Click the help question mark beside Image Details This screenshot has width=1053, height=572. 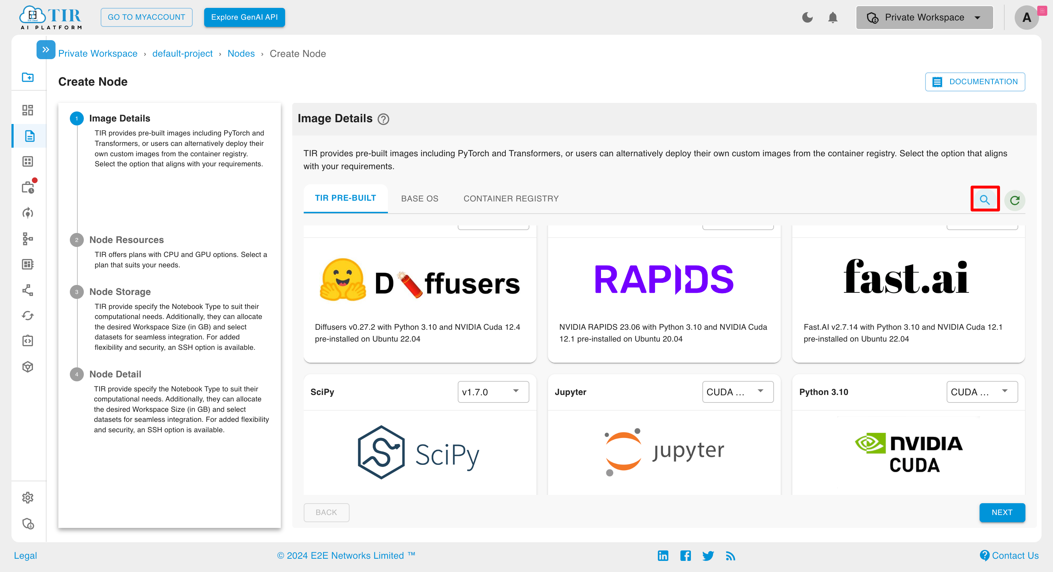pos(383,119)
